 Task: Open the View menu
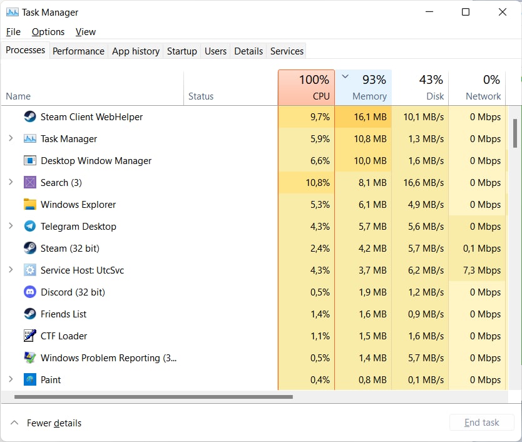[x=86, y=32]
